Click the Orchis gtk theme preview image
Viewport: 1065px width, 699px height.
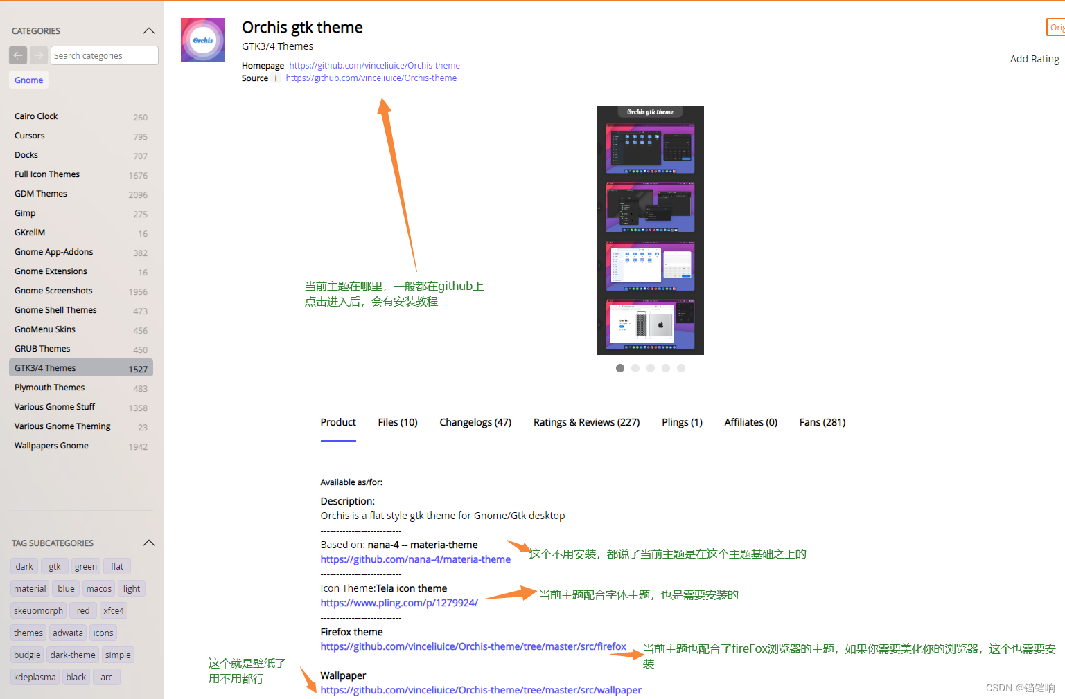point(650,230)
